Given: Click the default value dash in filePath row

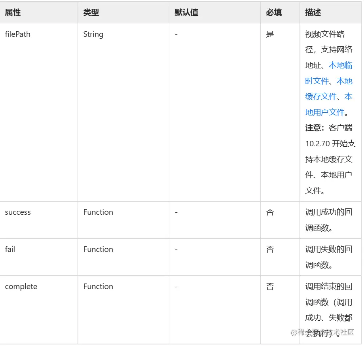Looking at the screenshot, I should click(x=176, y=34).
